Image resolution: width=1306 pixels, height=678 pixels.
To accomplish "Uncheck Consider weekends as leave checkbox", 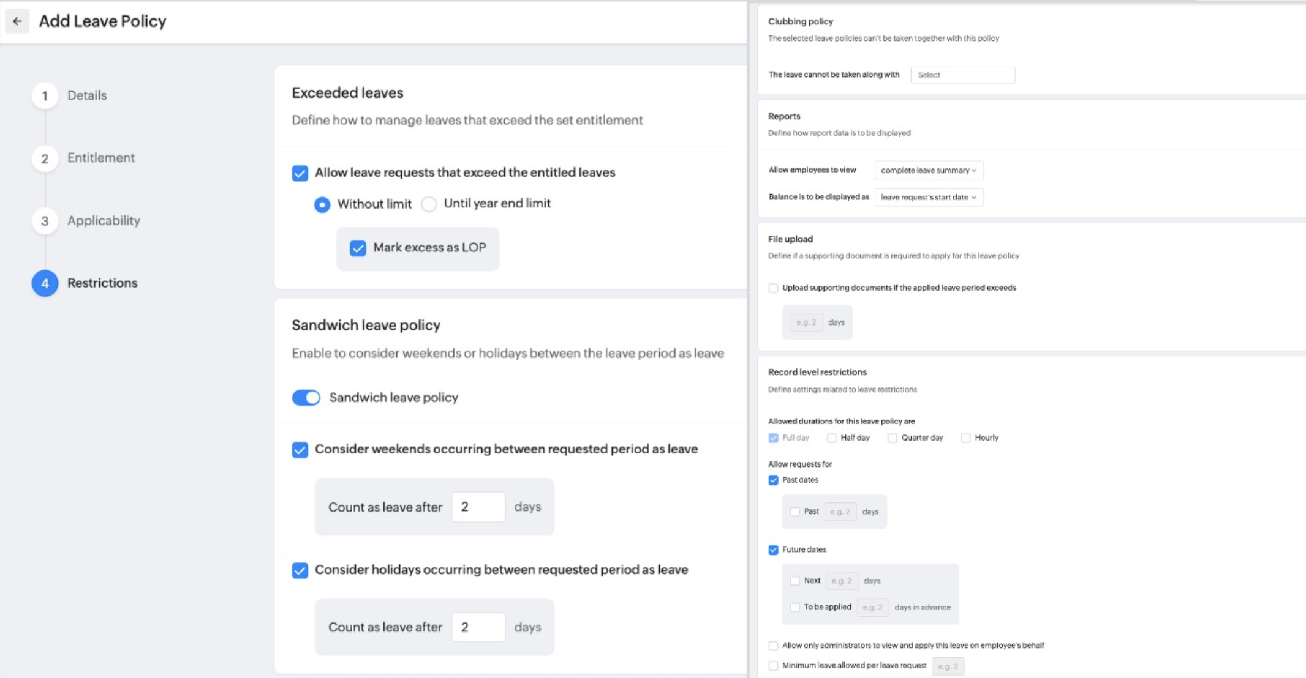I will [300, 450].
